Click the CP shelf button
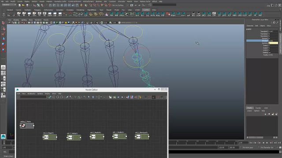The height and width of the screenshot is (158, 282). coord(14,14)
